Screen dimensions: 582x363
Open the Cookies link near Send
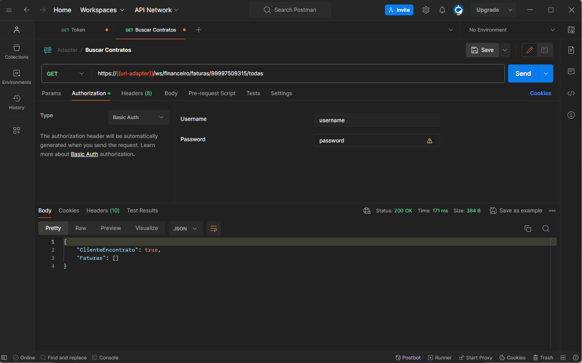pyautogui.click(x=541, y=93)
